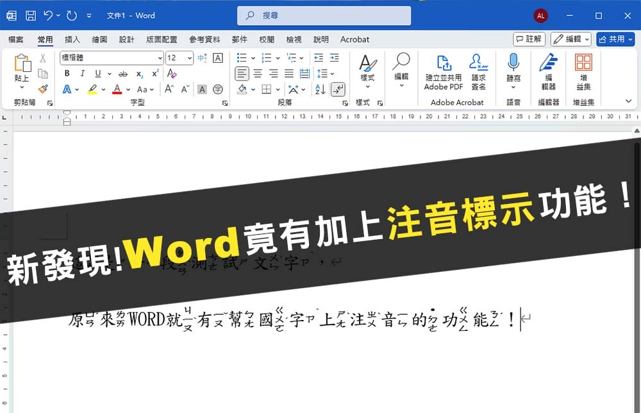Screen dimensions: 641x413
Task: Click the Redo/Repeat icon
Action: coord(72,15)
